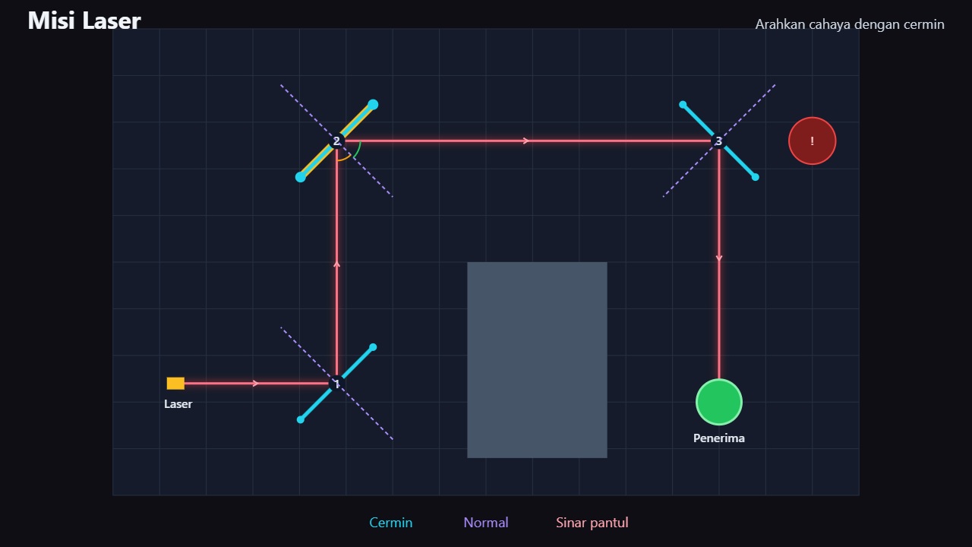Click the "Cermin" legend label

tap(391, 523)
